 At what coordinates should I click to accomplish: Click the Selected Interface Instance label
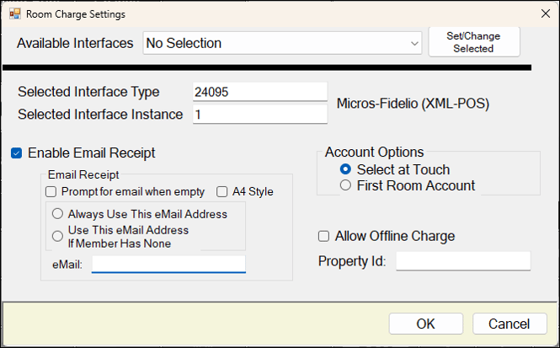100,115
